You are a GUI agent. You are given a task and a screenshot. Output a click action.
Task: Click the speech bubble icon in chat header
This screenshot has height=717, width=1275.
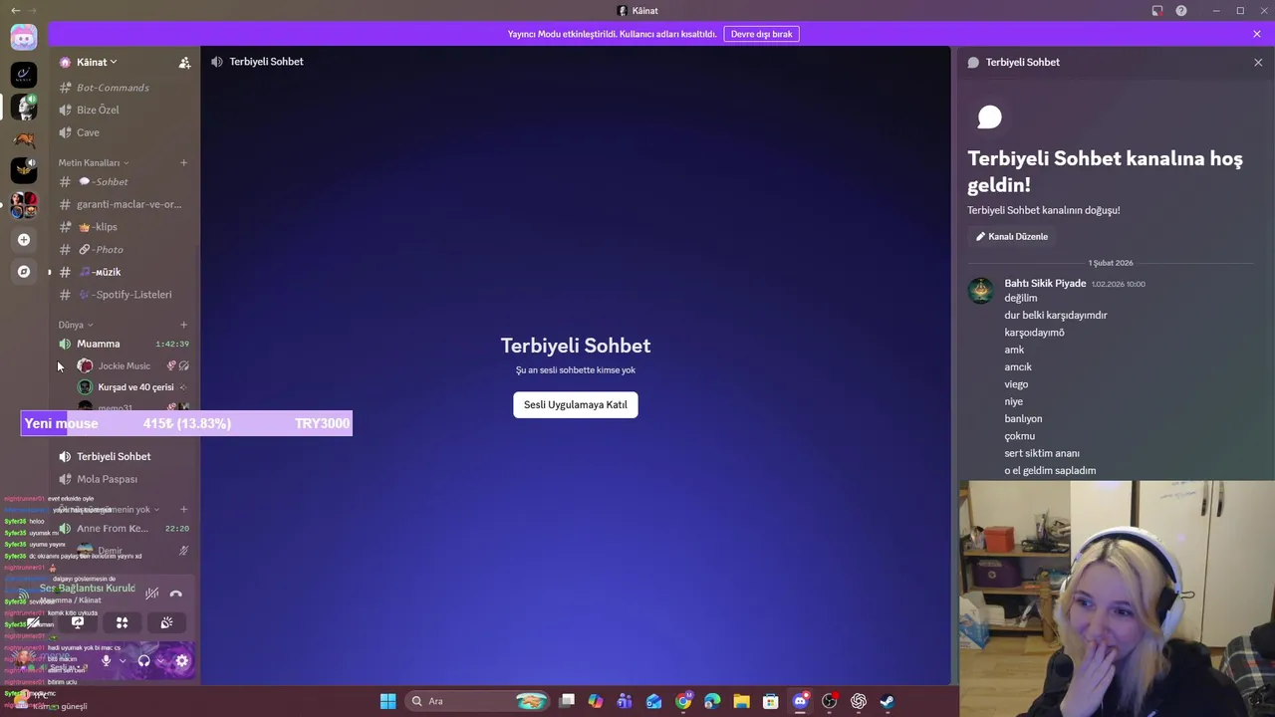973,62
